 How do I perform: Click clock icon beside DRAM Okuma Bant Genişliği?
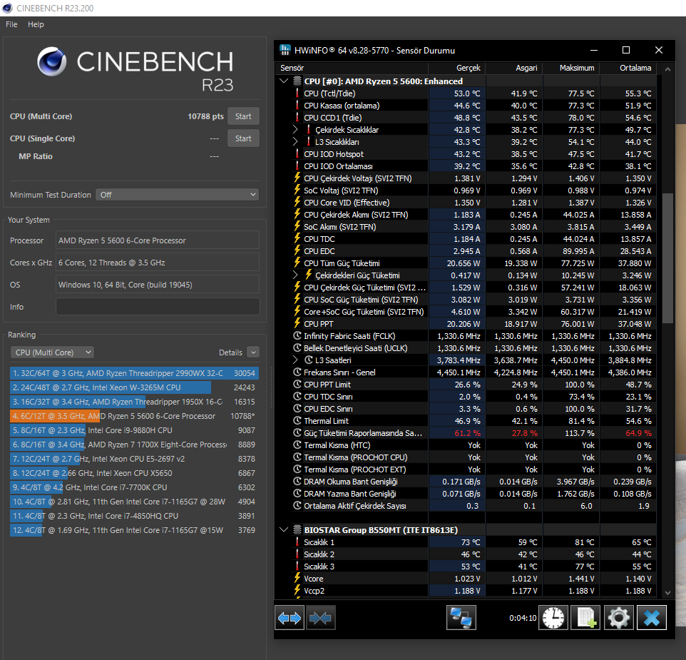(297, 481)
